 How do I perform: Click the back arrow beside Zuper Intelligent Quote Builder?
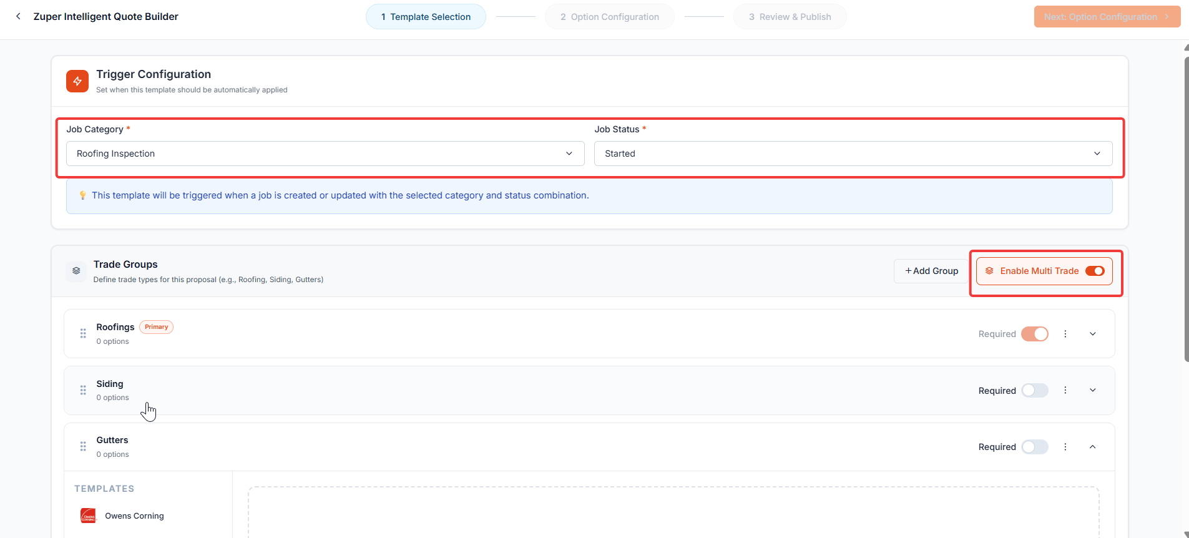point(18,16)
